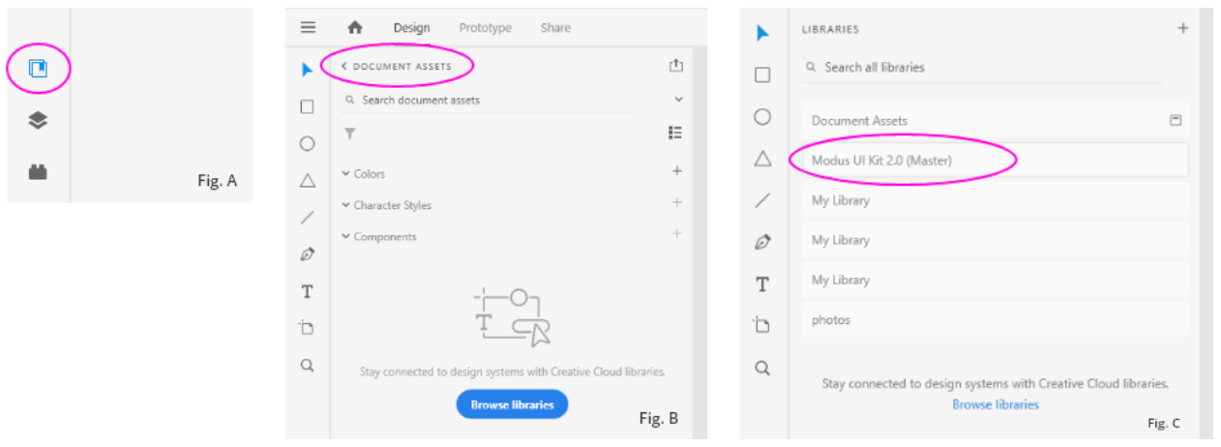This screenshot has width=1221, height=447.
Task: Switch to the Share tab
Action: (555, 28)
